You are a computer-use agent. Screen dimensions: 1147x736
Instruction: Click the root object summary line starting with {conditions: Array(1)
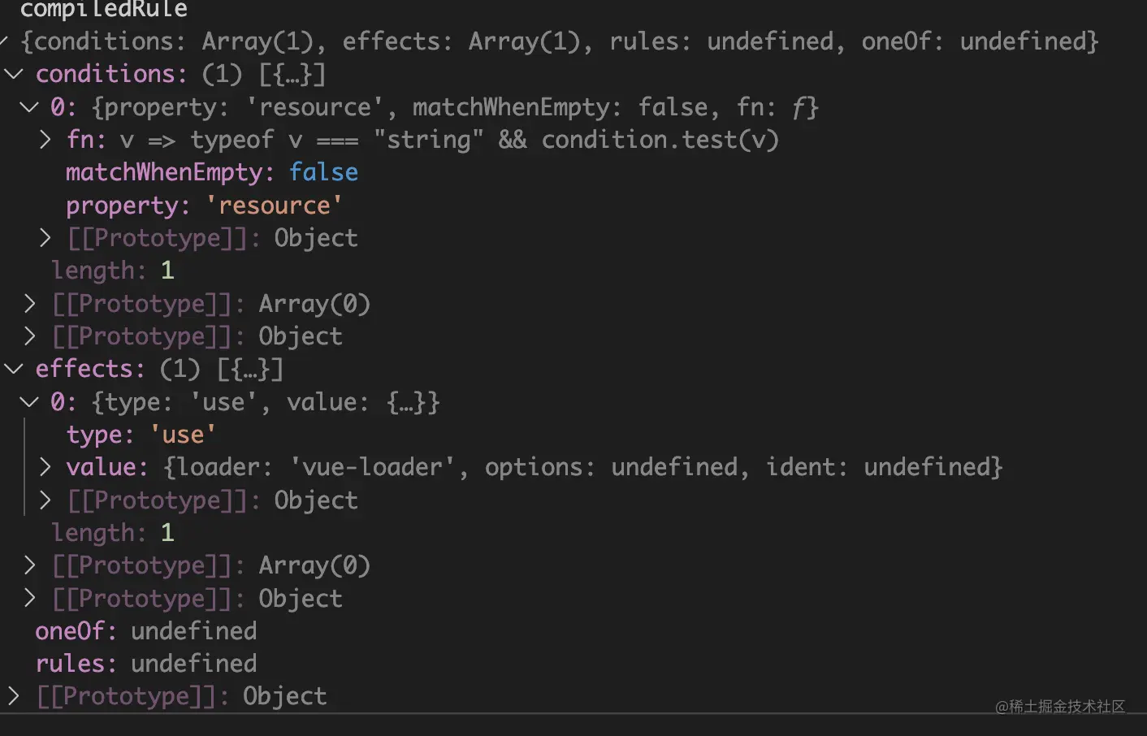559,41
